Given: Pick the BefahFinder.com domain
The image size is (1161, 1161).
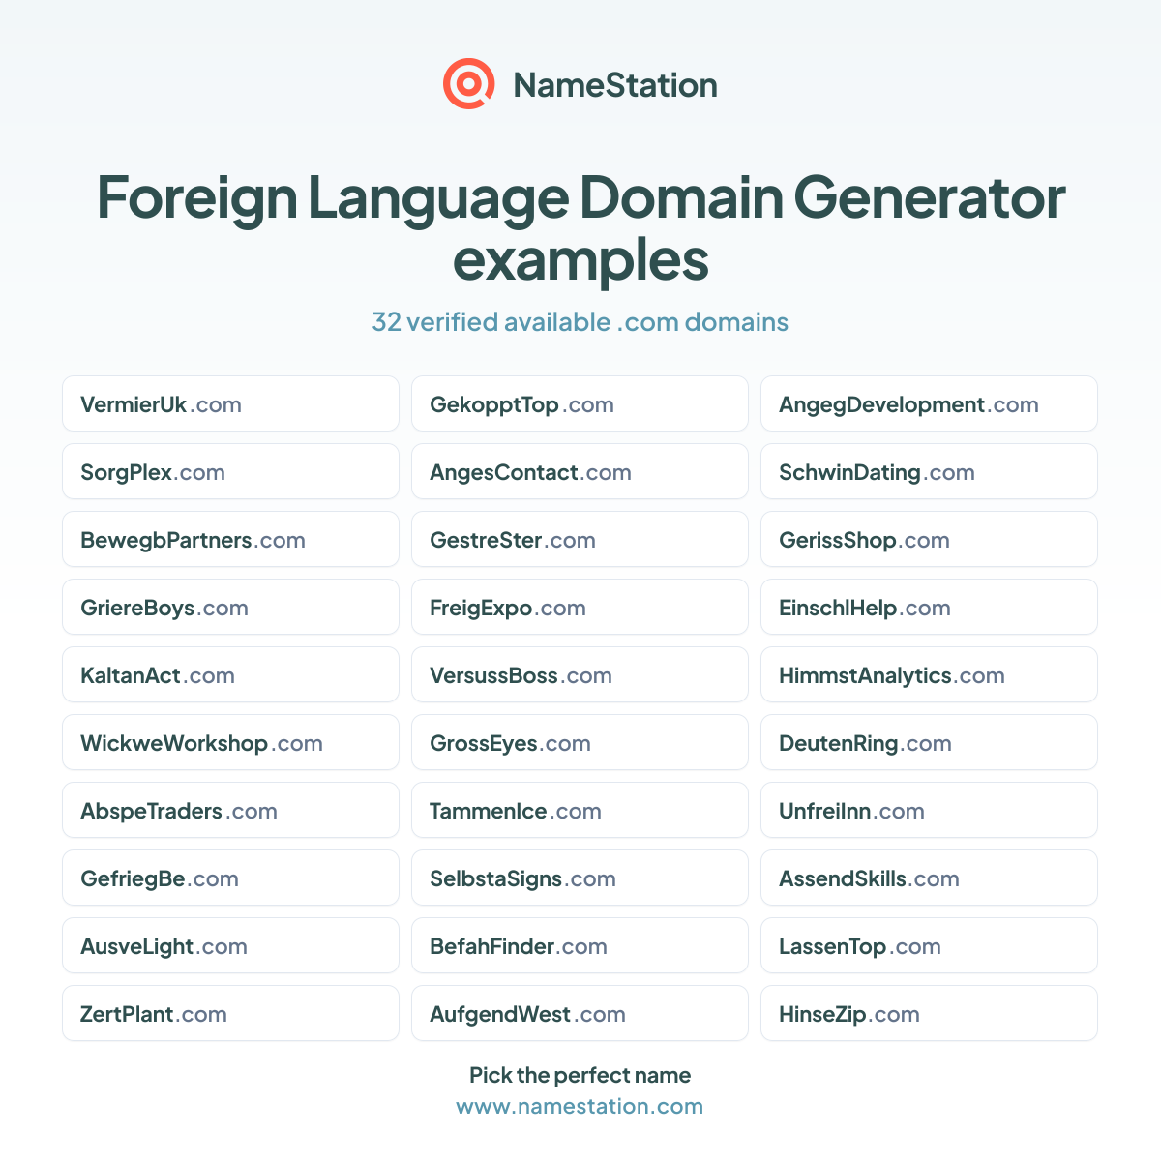Looking at the screenshot, I should click(x=580, y=945).
